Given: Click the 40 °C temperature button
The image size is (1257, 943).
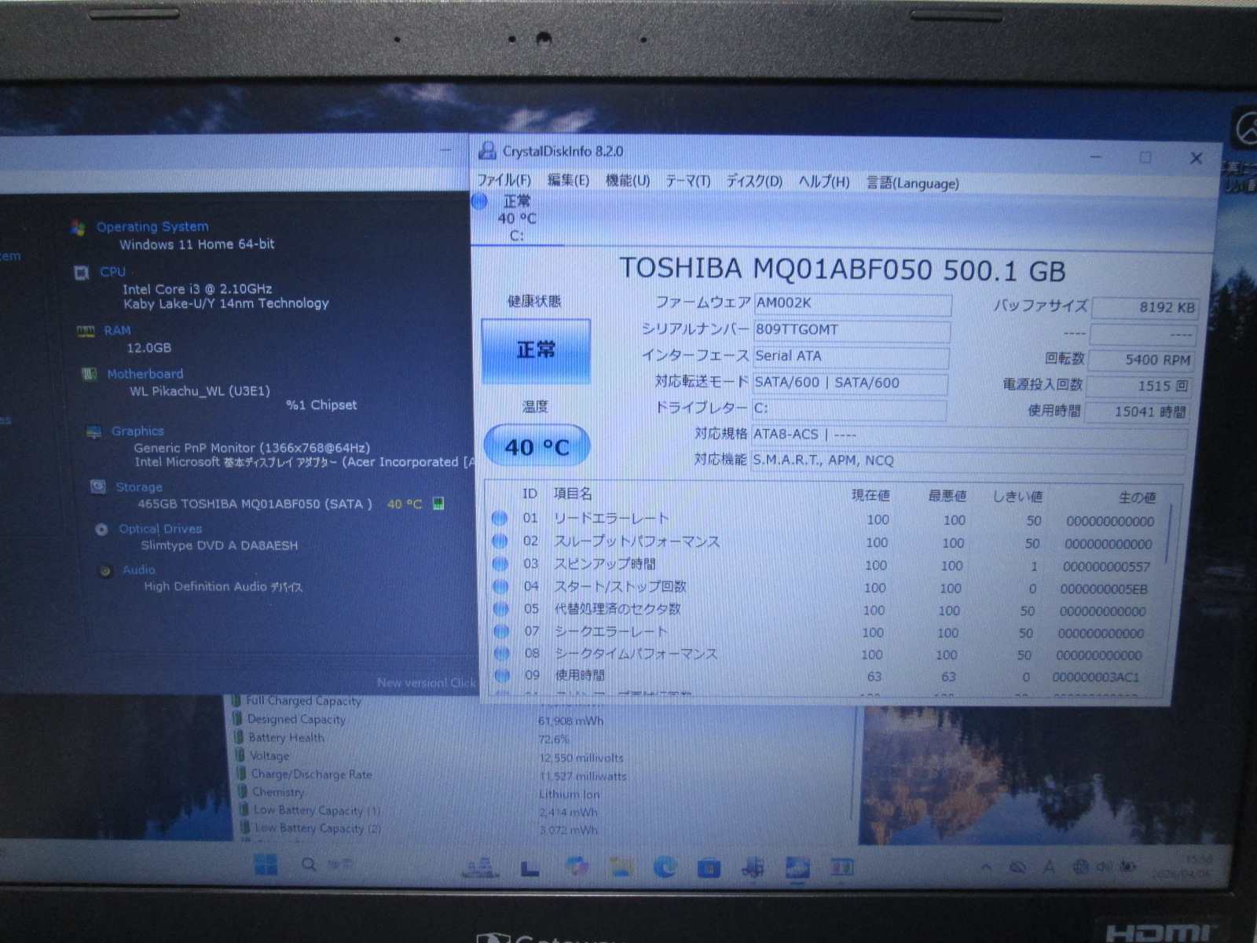Looking at the screenshot, I should click(537, 447).
